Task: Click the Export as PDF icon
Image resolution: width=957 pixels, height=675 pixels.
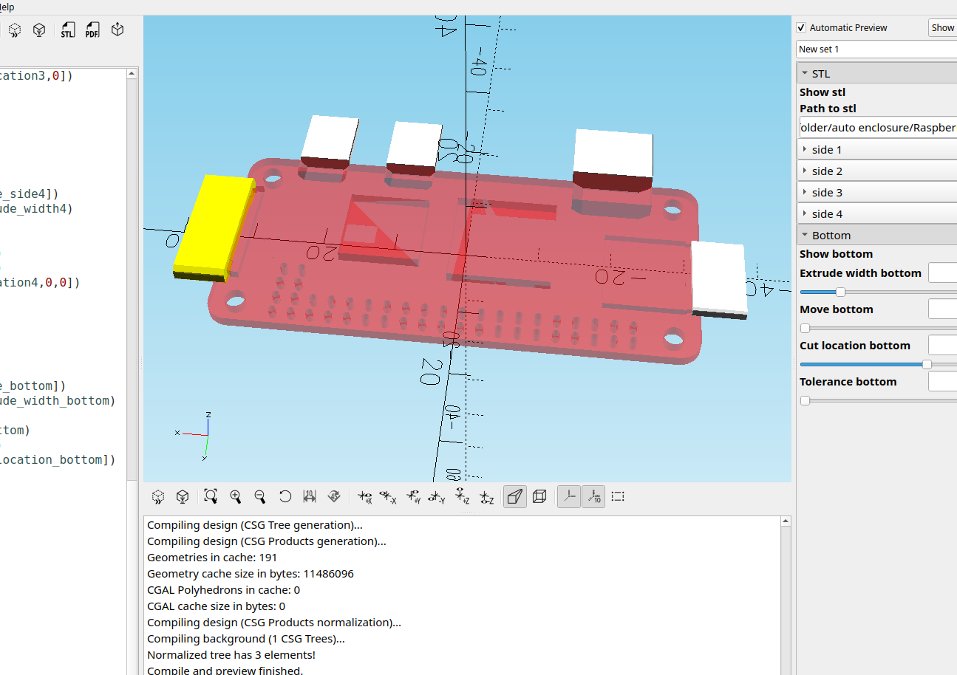Action: [92, 30]
